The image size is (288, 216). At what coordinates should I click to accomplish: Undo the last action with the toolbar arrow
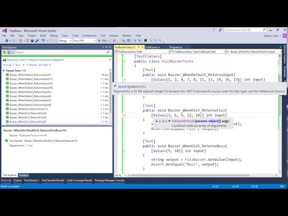[43, 40]
